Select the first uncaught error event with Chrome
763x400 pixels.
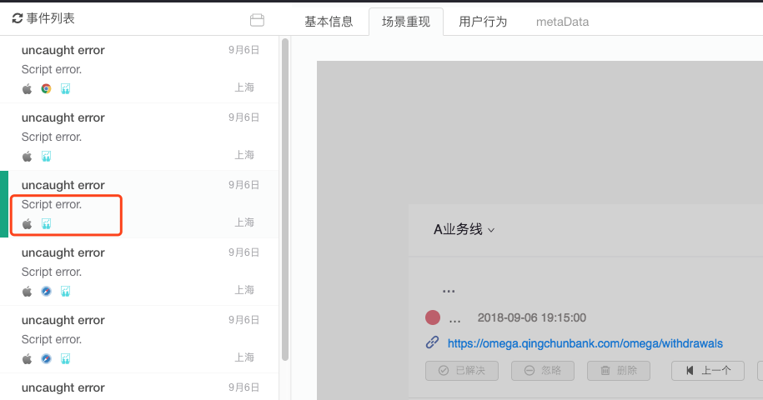(140, 69)
